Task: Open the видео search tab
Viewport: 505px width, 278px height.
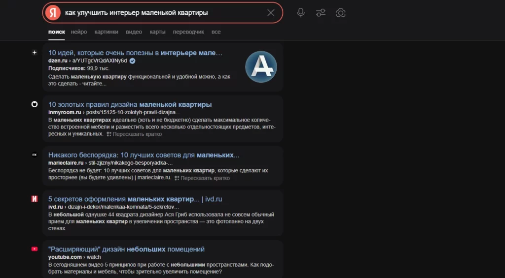Action: tap(134, 32)
